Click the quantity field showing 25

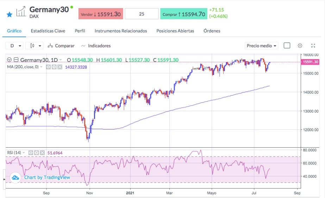142,14
